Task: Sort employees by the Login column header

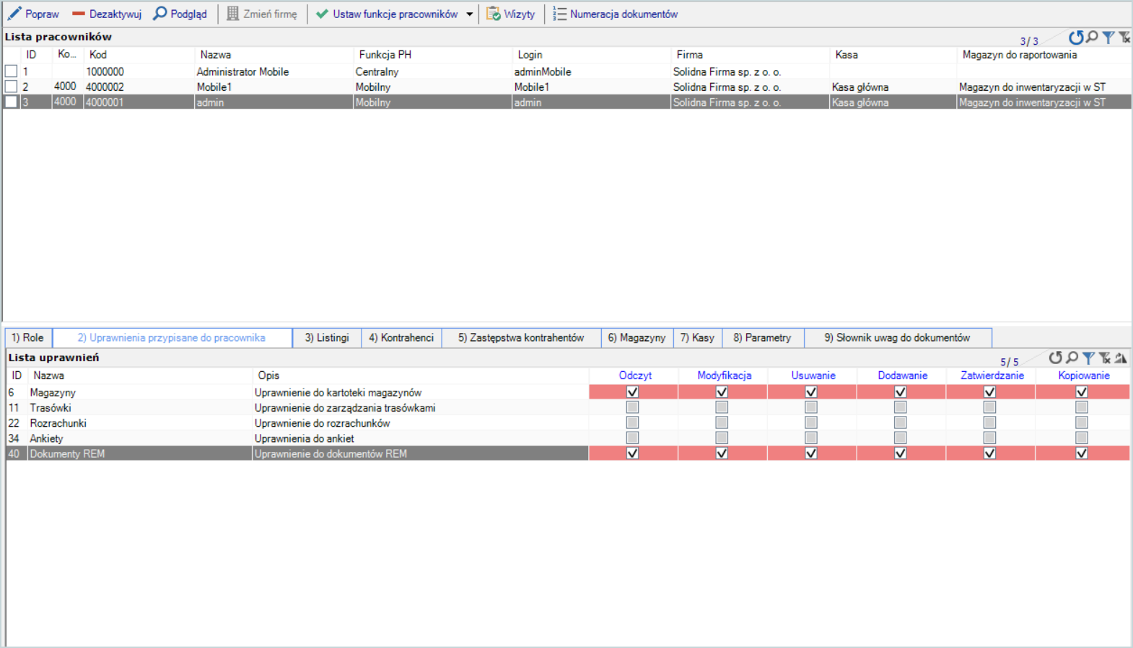Action: point(592,55)
